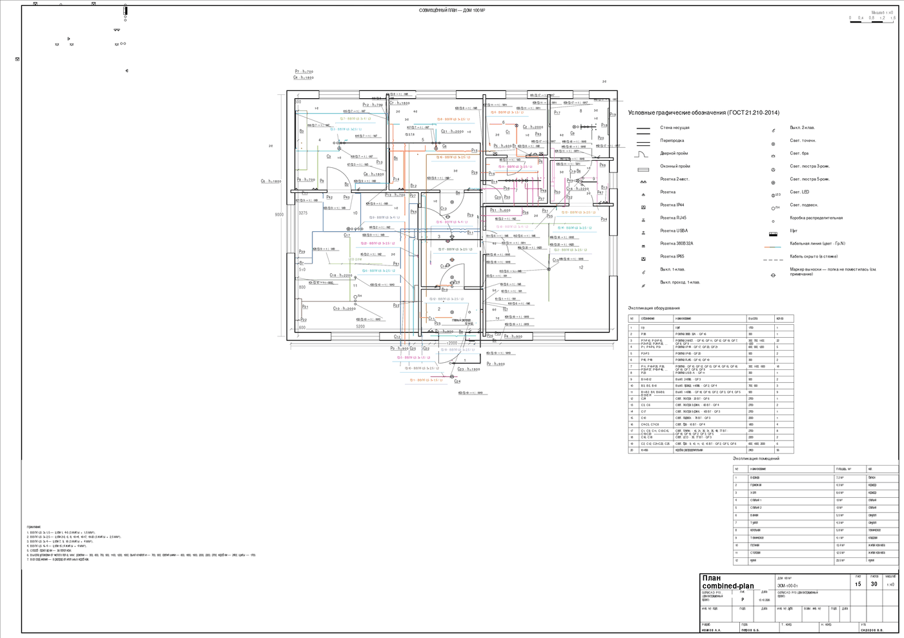Select the dashed hidden cable sample in the legend
The width and height of the screenshot is (904, 638).
[773, 259]
